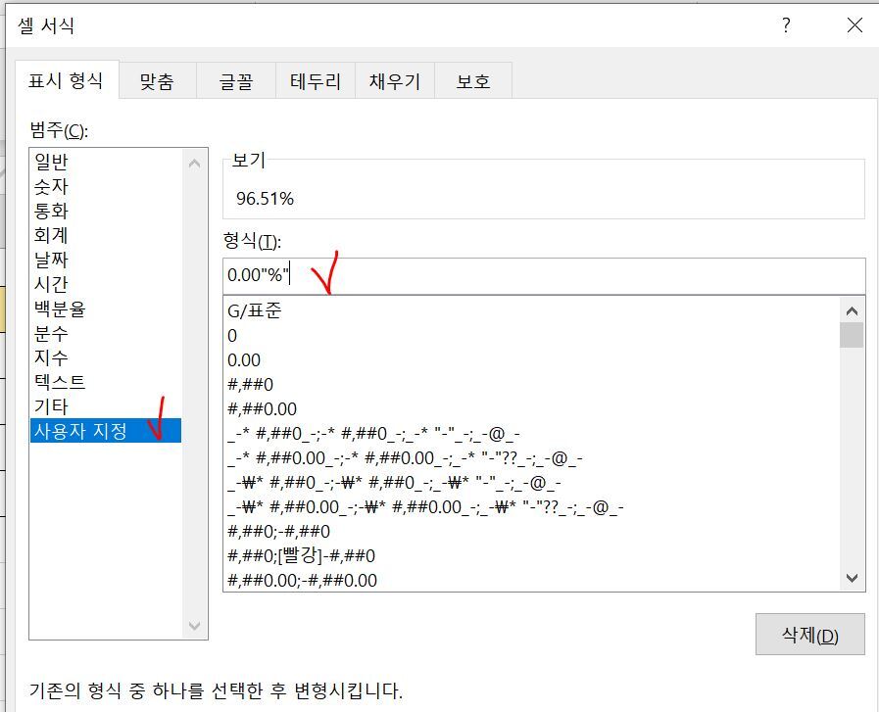Select the #,##0.00;-#,##0.00 format

pyautogui.click(x=531, y=581)
